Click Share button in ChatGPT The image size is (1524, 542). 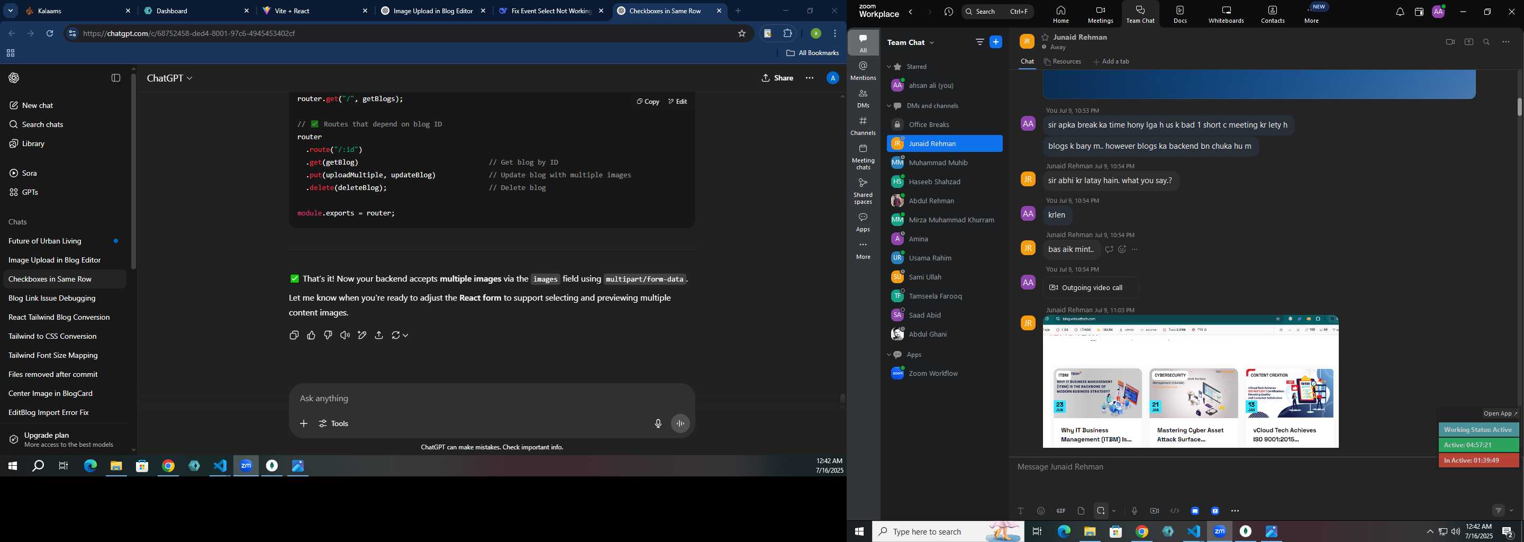tap(777, 78)
